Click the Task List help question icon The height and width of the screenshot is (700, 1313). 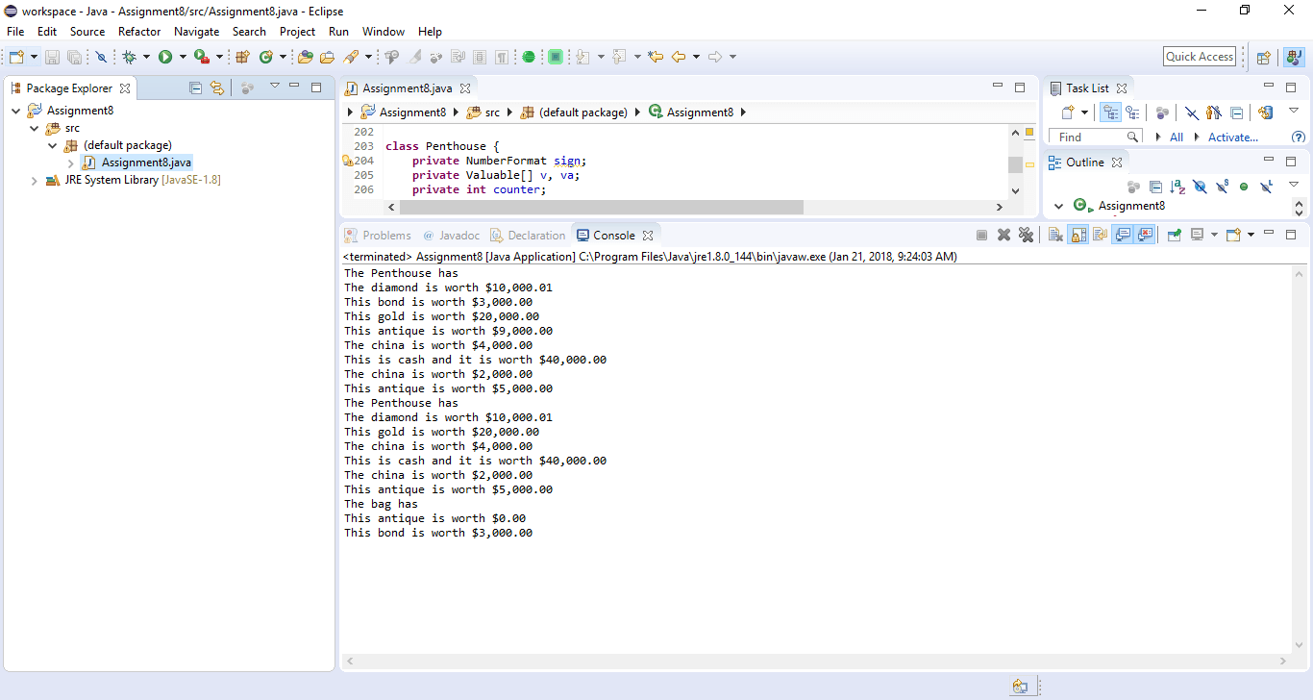(x=1298, y=137)
